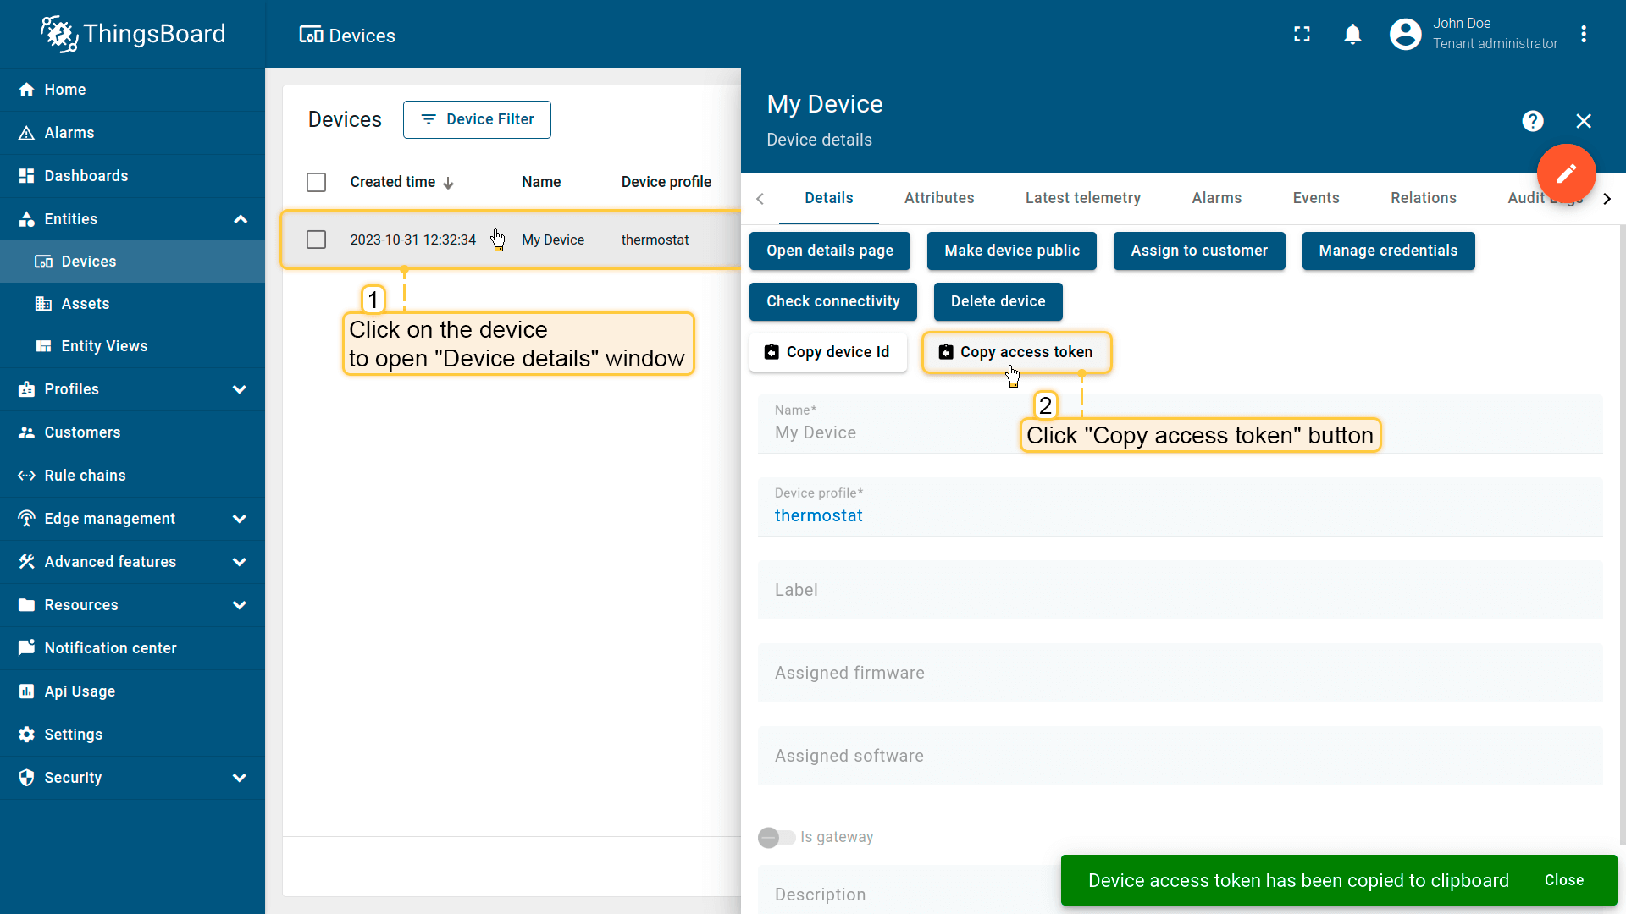This screenshot has width=1626, height=914.
Task: Switch to the Latest telemetry tab
Action: click(x=1082, y=198)
